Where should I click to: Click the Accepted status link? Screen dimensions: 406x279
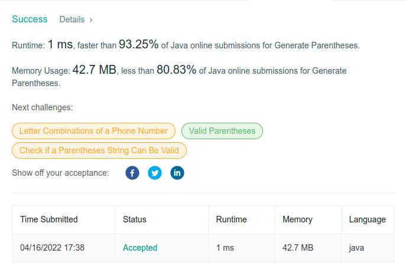(140, 248)
